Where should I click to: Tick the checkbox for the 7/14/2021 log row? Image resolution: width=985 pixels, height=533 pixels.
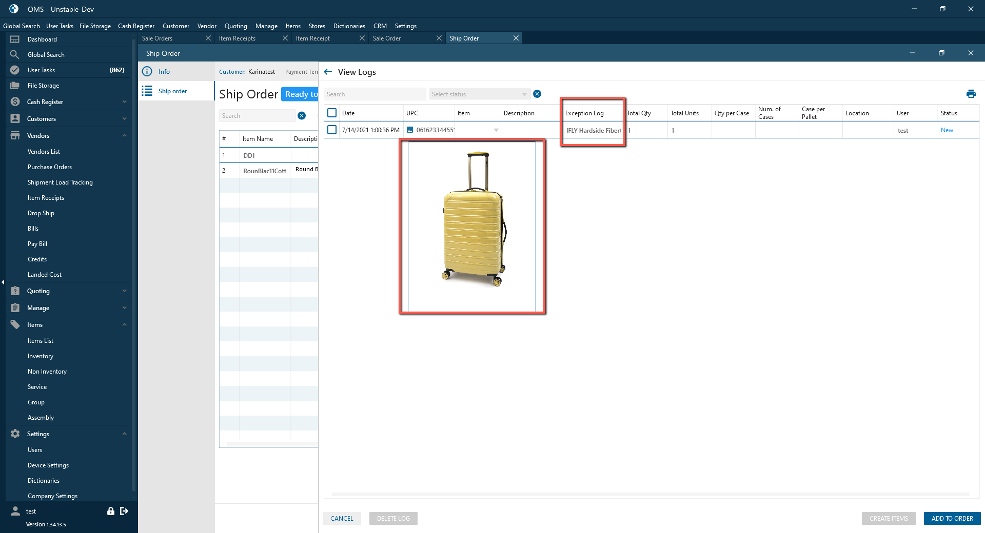[x=332, y=130]
